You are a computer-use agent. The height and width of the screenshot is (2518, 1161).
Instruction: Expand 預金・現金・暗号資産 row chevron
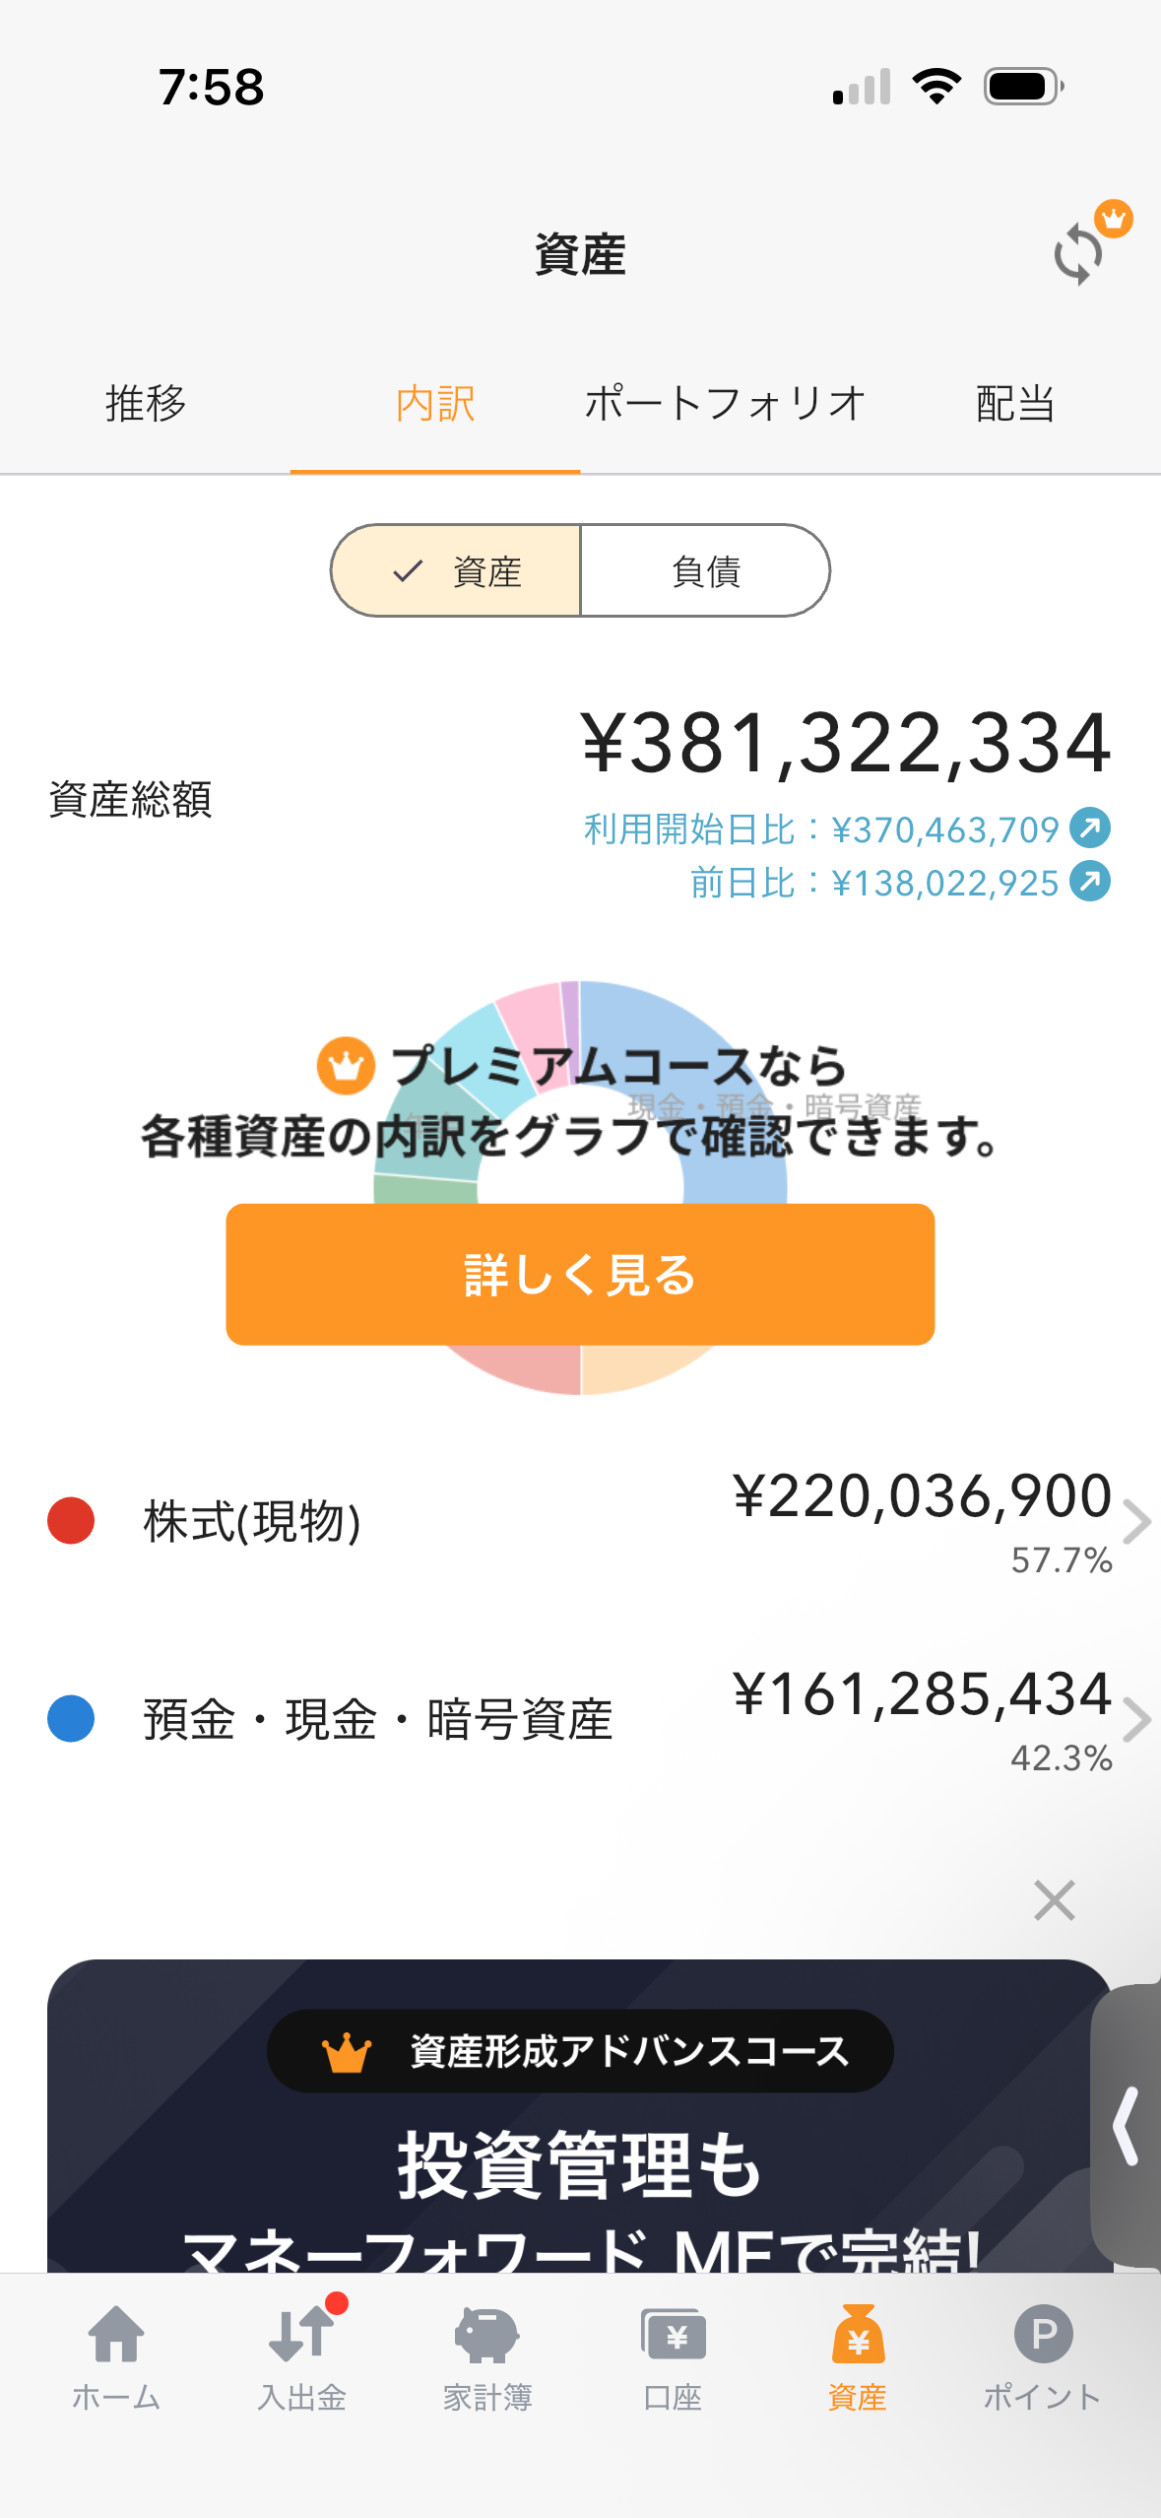pos(1136,1720)
